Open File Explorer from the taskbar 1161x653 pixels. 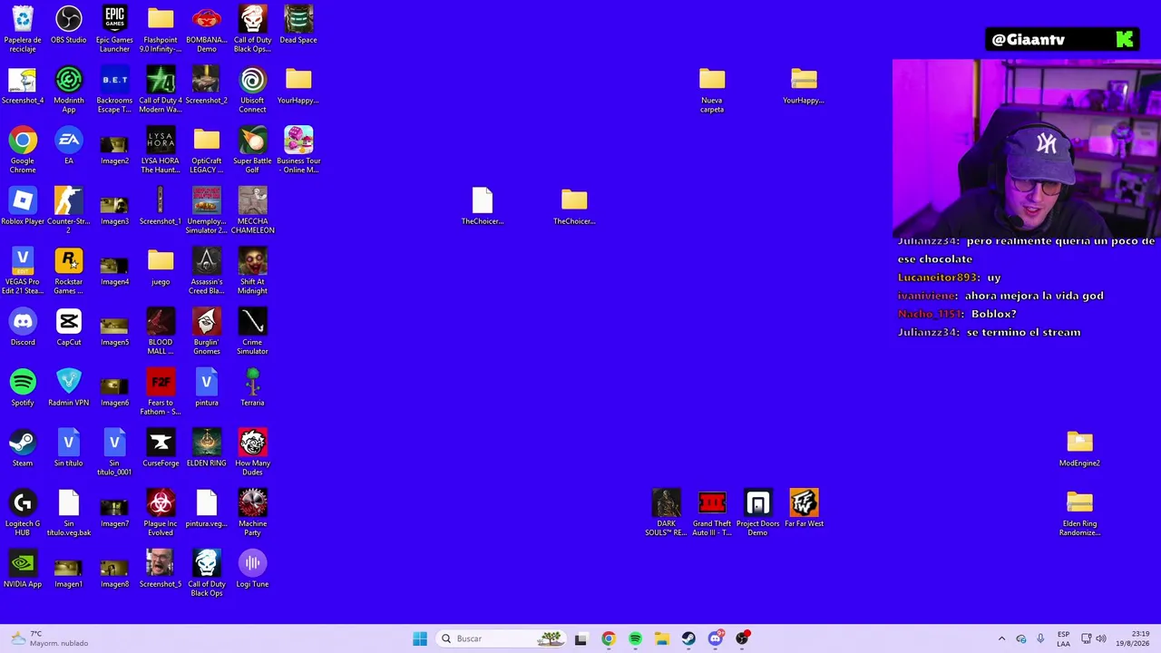point(662,638)
